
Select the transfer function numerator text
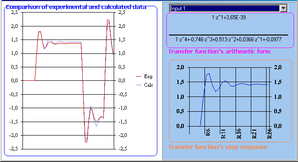[x=229, y=18]
